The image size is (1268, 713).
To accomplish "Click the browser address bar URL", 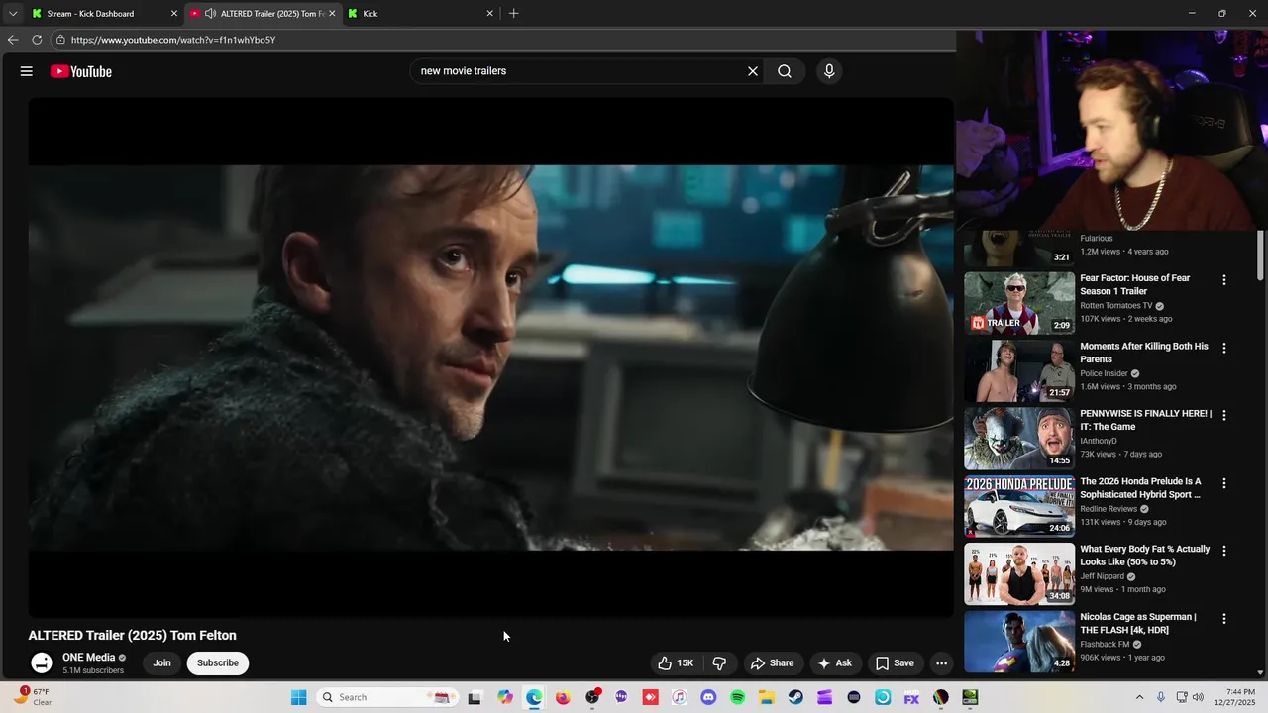I will [173, 40].
